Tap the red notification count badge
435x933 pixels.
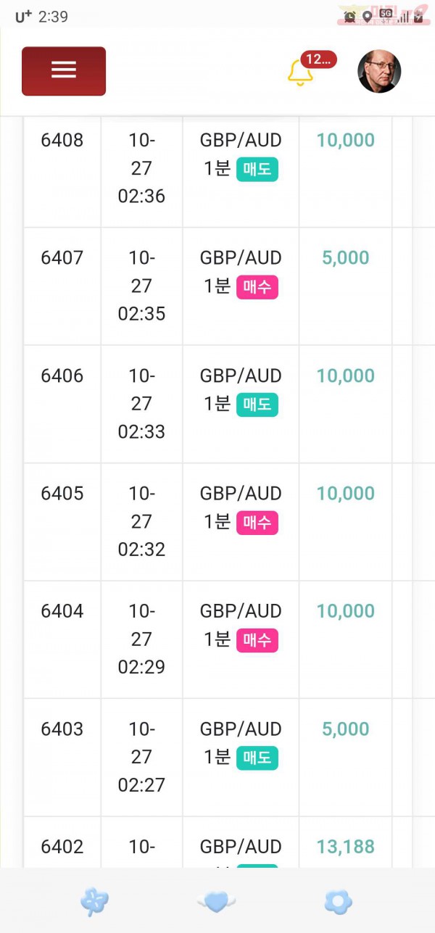[x=318, y=59]
